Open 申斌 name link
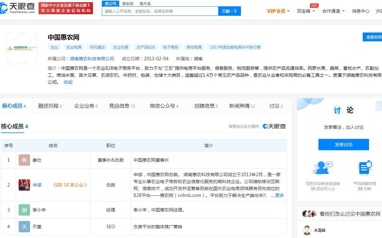The width and height of the screenshot is (382, 238). [x=37, y=185]
